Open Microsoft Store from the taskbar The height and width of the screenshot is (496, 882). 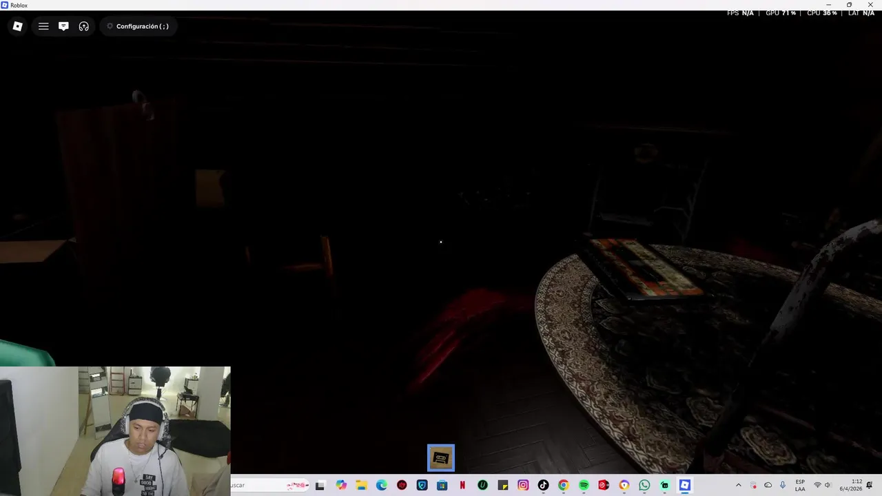pos(442,486)
